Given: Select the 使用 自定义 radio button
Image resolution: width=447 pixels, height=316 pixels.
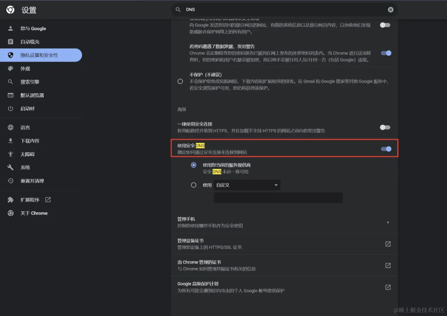Looking at the screenshot, I should (193, 185).
